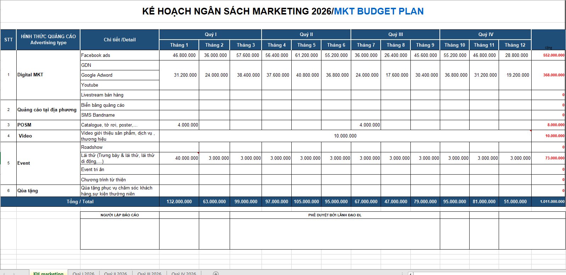Open the Quý II 2026 sheet tab
Image resolution: width=566 pixels, height=275 pixels.
click(x=116, y=273)
